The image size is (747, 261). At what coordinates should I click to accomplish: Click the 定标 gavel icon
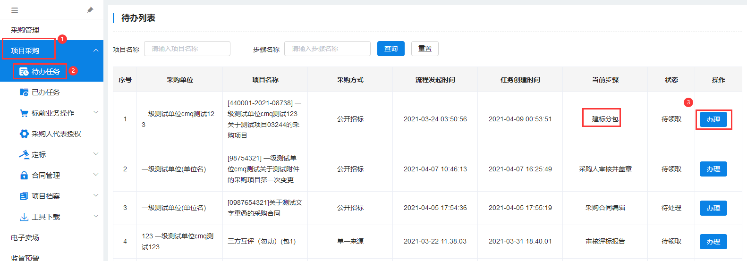[x=24, y=155]
